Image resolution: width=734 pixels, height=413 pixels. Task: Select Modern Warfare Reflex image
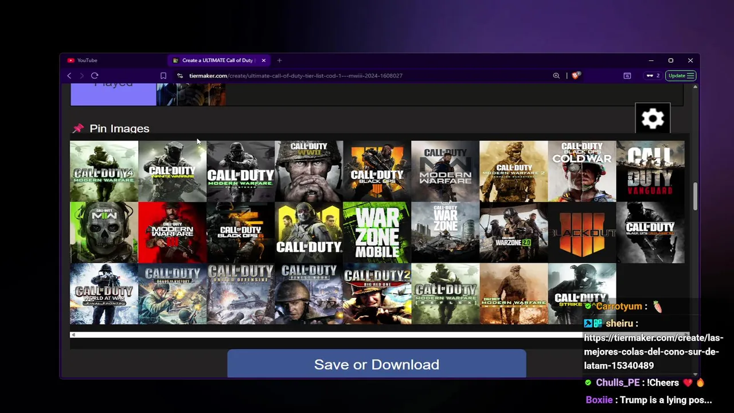pos(445,294)
